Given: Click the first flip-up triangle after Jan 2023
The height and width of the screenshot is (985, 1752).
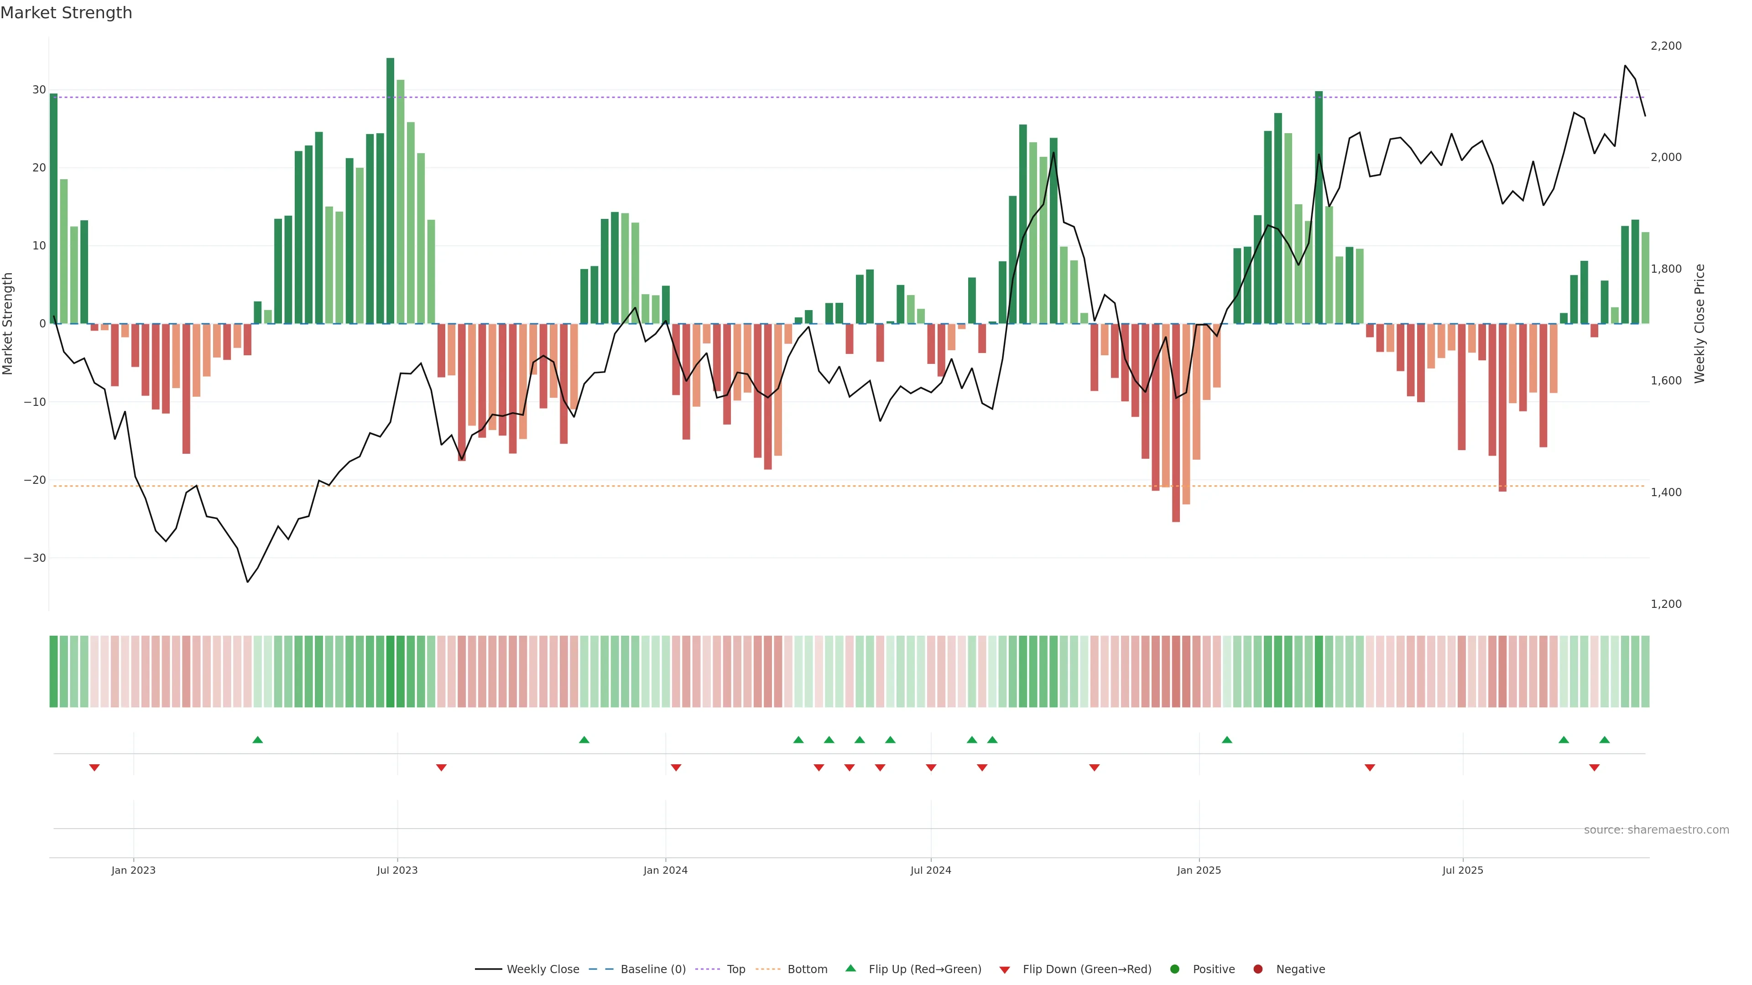Looking at the screenshot, I should (x=258, y=740).
